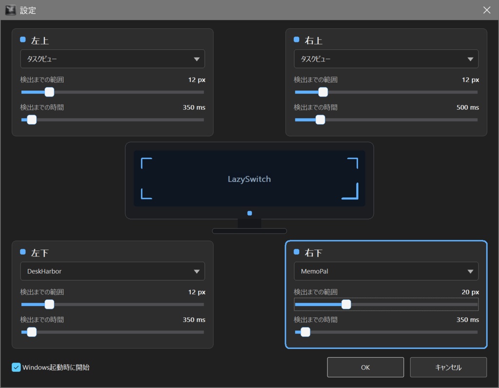Select the top-right corner bracket in monitor preview
This screenshot has width=499, height=388.
coord(353,163)
